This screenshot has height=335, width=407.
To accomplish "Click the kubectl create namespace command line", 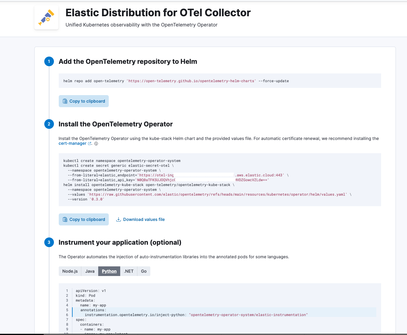I will [122, 161].
